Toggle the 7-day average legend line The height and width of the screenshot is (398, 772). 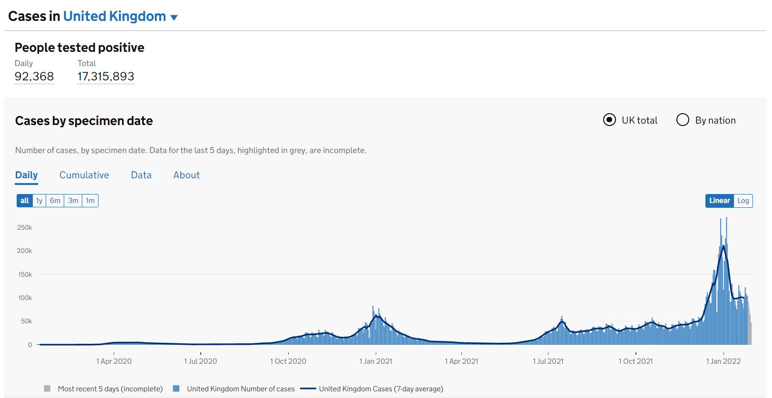(x=308, y=388)
